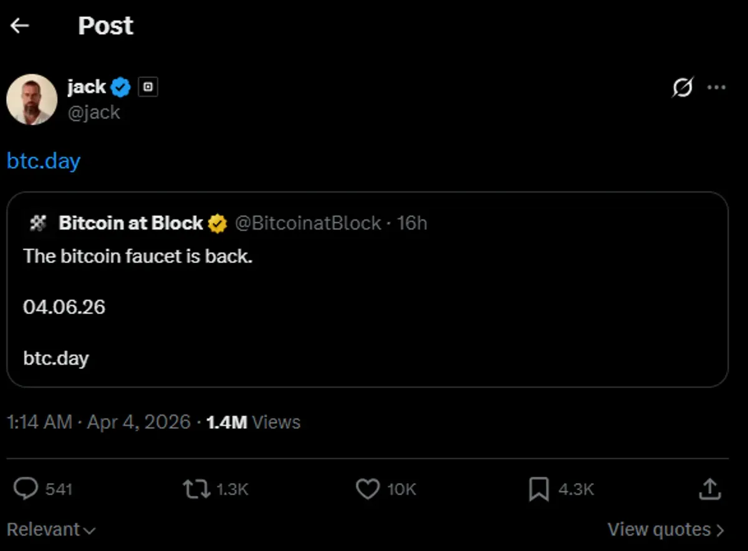This screenshot has height=551, width=748.
Task: Expand View quotes with the chevron
Action: click(720, 529)
